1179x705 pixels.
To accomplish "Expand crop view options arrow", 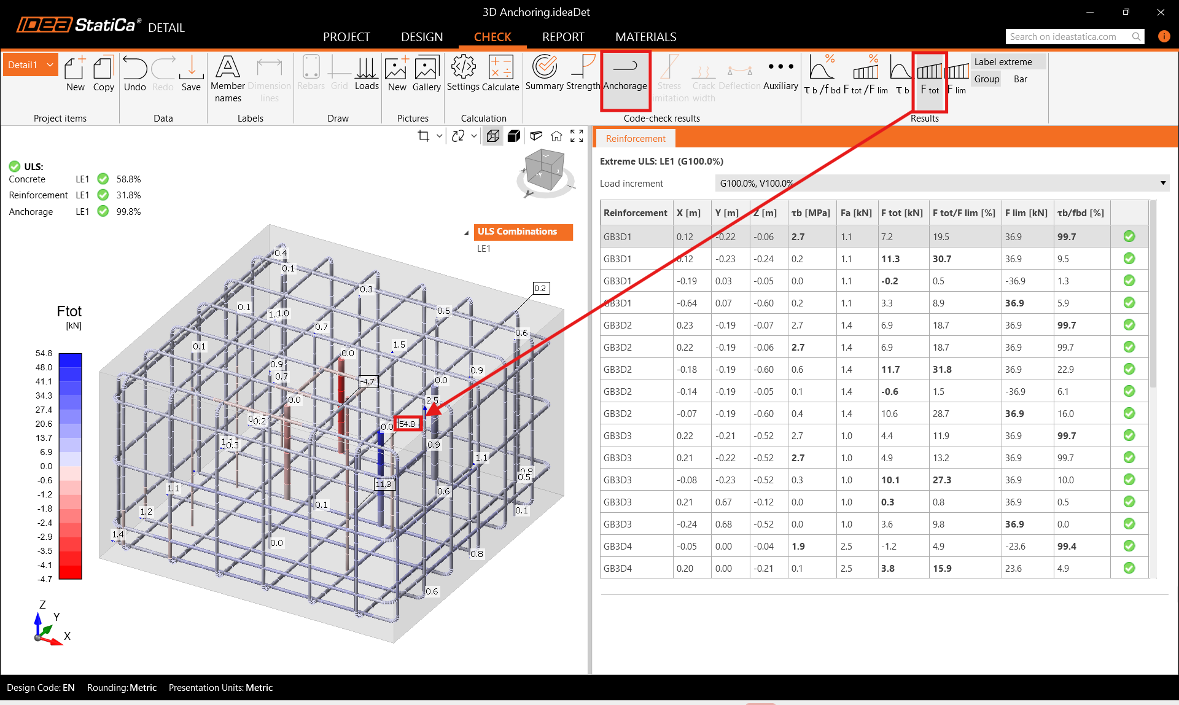I will 439,136.
